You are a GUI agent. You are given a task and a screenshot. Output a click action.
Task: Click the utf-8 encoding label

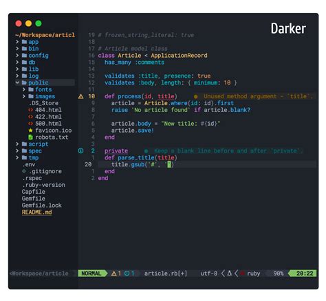[x=208, y=274]
